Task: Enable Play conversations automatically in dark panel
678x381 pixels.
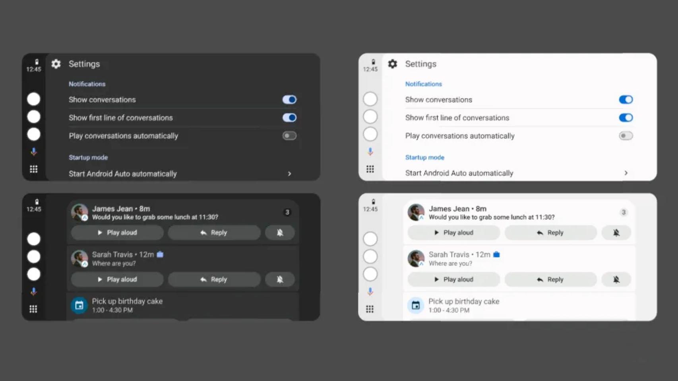Action: click(289, 136)
